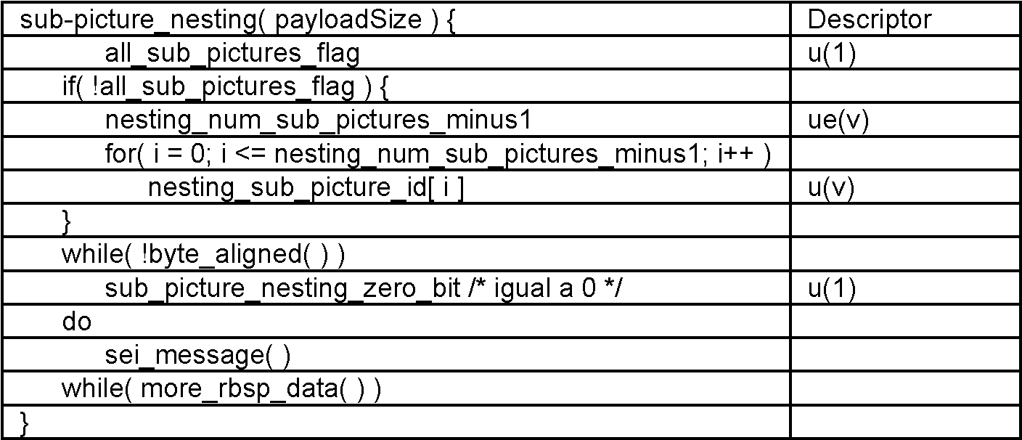This screenshot has width=1022, height=440.
Task: Click the "if( !all_sub_pictures_flag ) {" line
Action: coord(226,87)
